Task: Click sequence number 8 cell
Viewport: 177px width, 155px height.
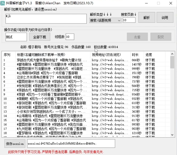Action: pos(4,90)
